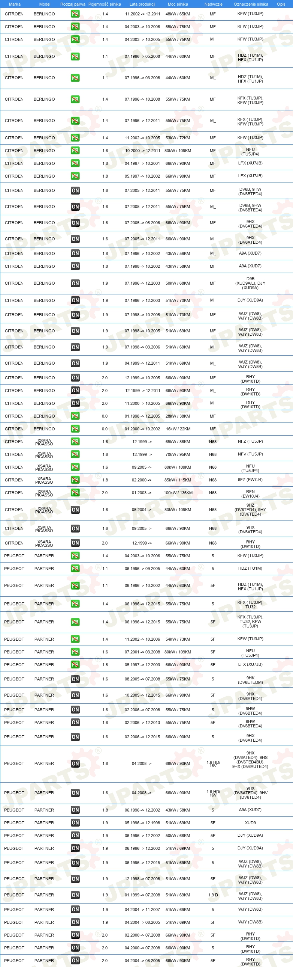The width and height of the screenshot is (293, 967).
Task: Click the 100kW / 136KM power cell
Action: coord(178,493)
